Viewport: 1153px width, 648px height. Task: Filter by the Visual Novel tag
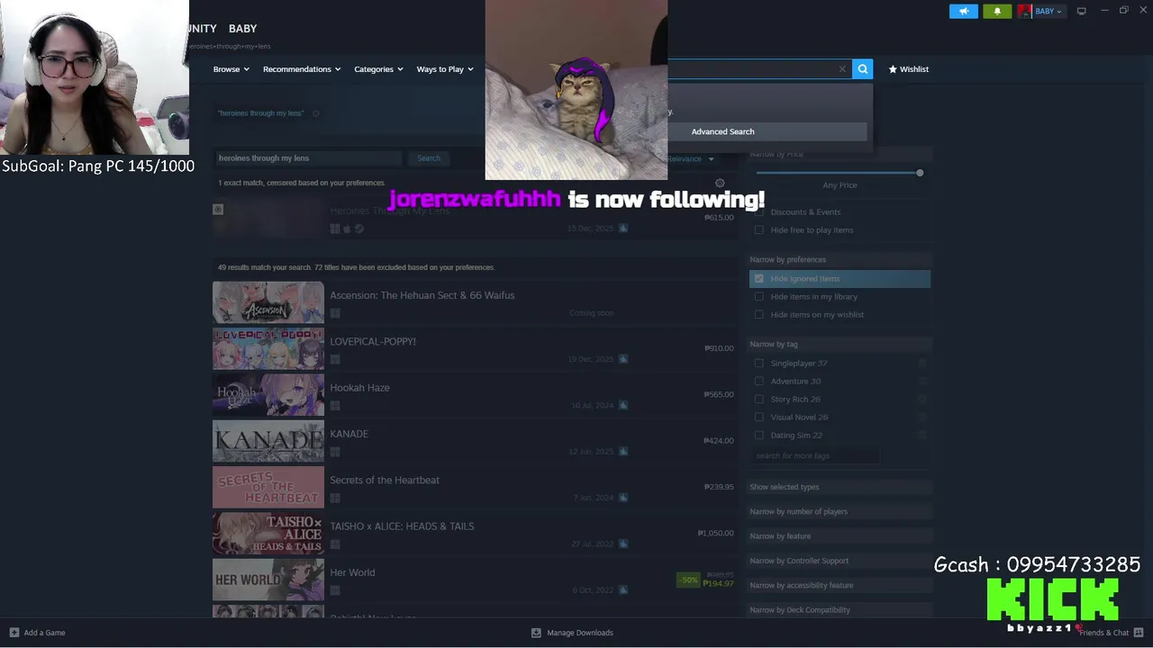coord(758,418)
